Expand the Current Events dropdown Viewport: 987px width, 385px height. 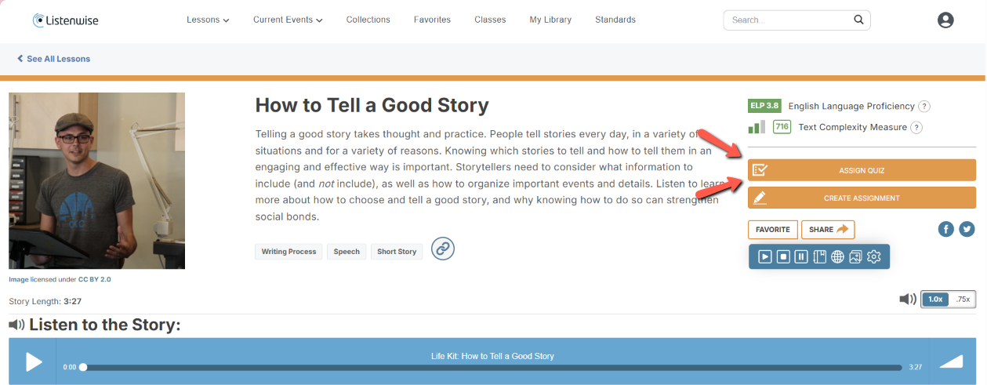point(288,20)
